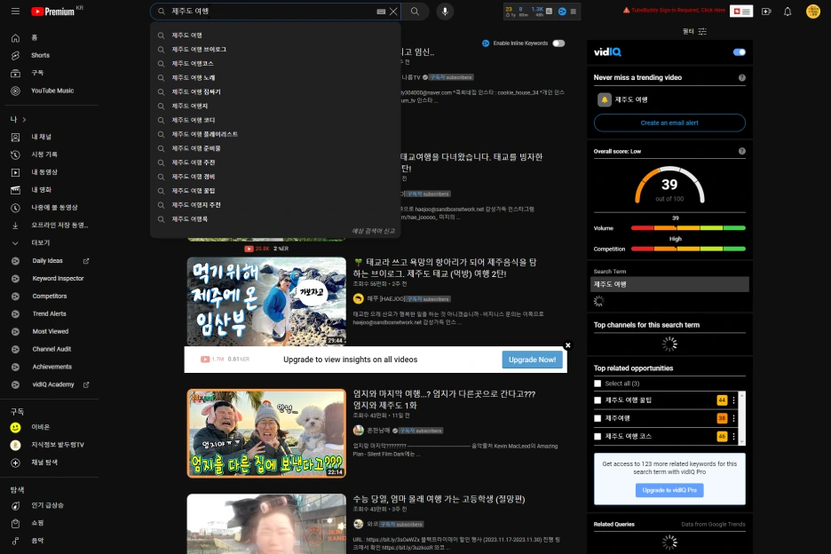831x554 pixels.
Task: Open vidIQ Channel Audit
Action: (51, 349)
